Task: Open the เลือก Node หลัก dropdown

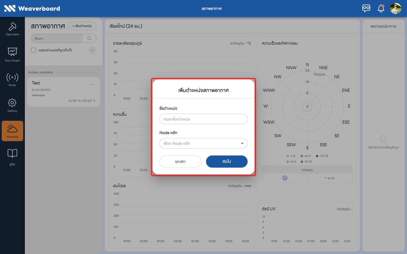Action: click(x=203, y=143)
